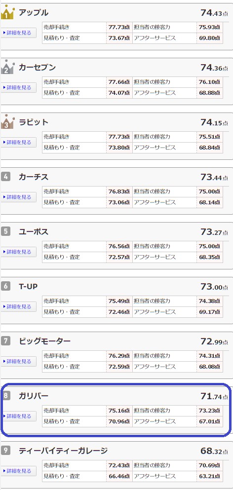Image resolution: width=233 pixels, height=490 pixels.
Task: Open 詳細を見る for ティーバイティーガレージ
Action: 18,471
